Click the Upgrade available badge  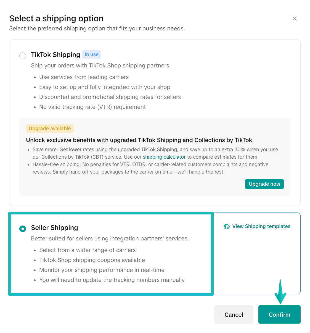pos(49,128)
